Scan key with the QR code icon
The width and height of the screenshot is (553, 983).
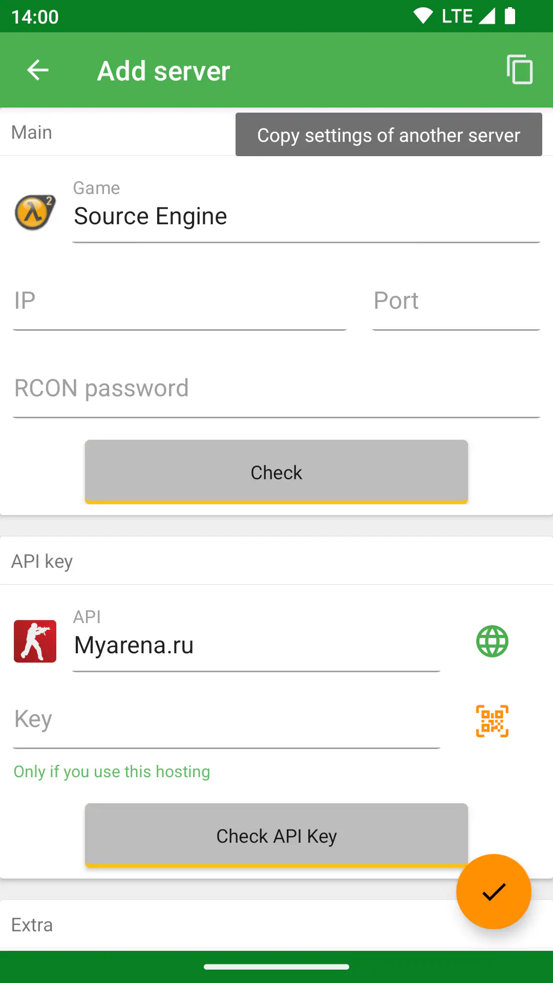[492, 721]
